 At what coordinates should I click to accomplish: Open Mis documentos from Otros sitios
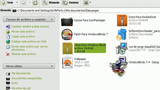(x=21, y=73)
